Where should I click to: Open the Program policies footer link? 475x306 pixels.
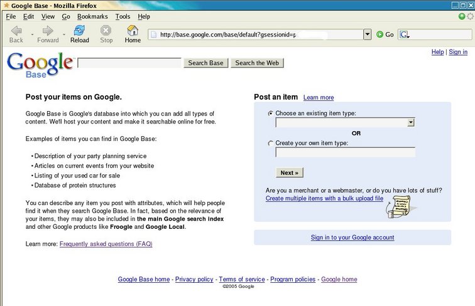pyautogui.click(x=293, y=279)
